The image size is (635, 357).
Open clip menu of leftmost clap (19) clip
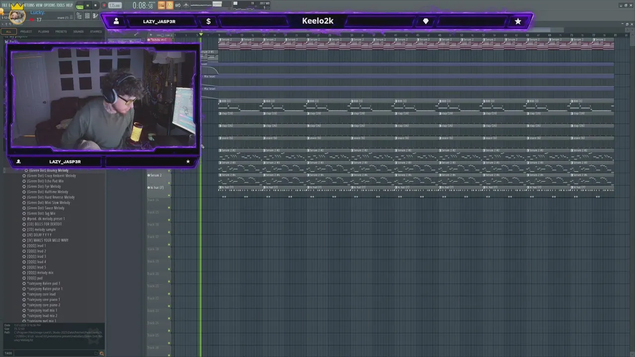tap(220, 114)
